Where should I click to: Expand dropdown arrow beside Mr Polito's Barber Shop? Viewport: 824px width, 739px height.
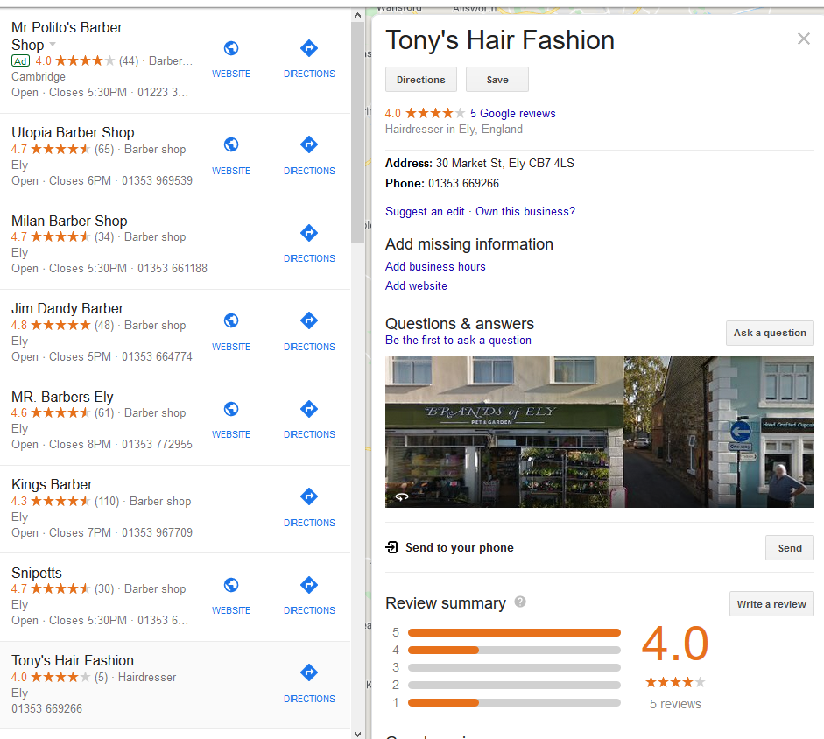click(x=53, y=45)
